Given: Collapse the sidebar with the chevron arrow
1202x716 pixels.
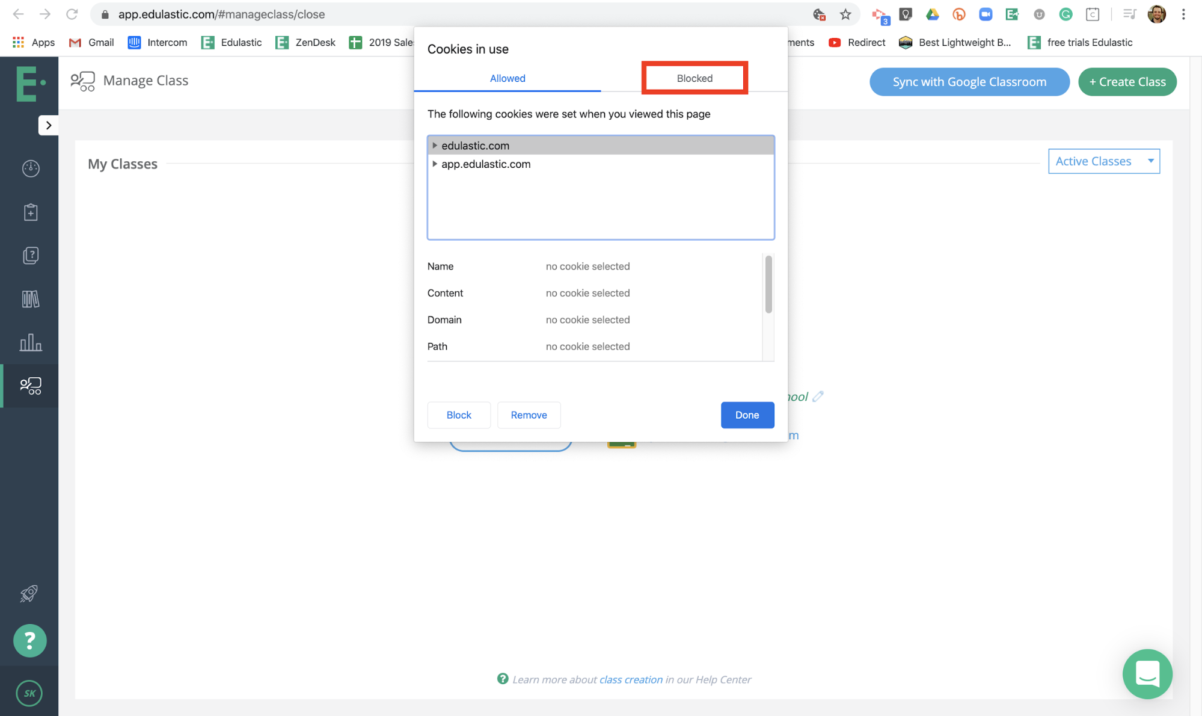Looking at the screenshot, I should 49,125.
